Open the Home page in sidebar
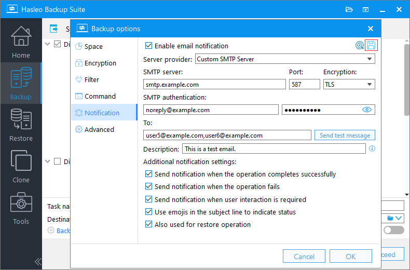410x270 pixels. (21, 42)
